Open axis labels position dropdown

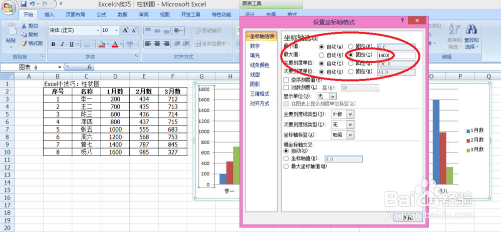click(x=351, y=135)
